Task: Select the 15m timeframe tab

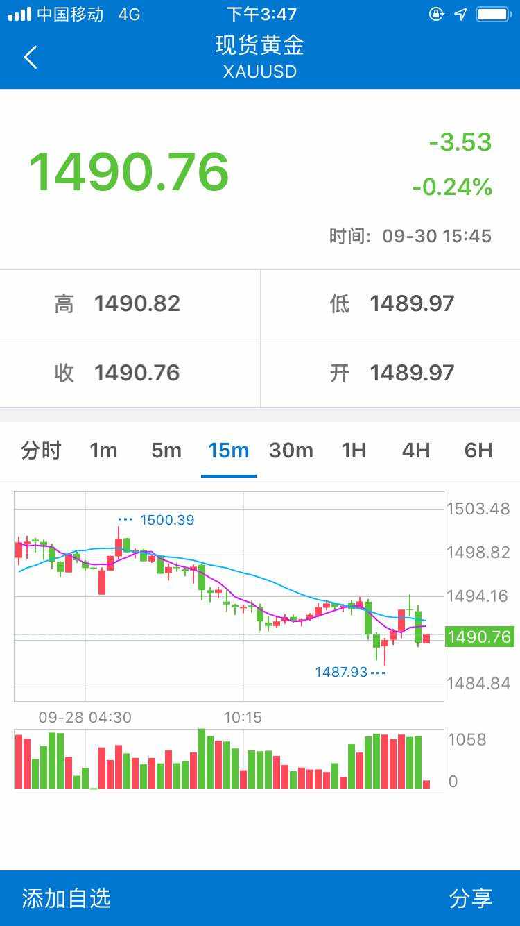Action: click(229, 451)
